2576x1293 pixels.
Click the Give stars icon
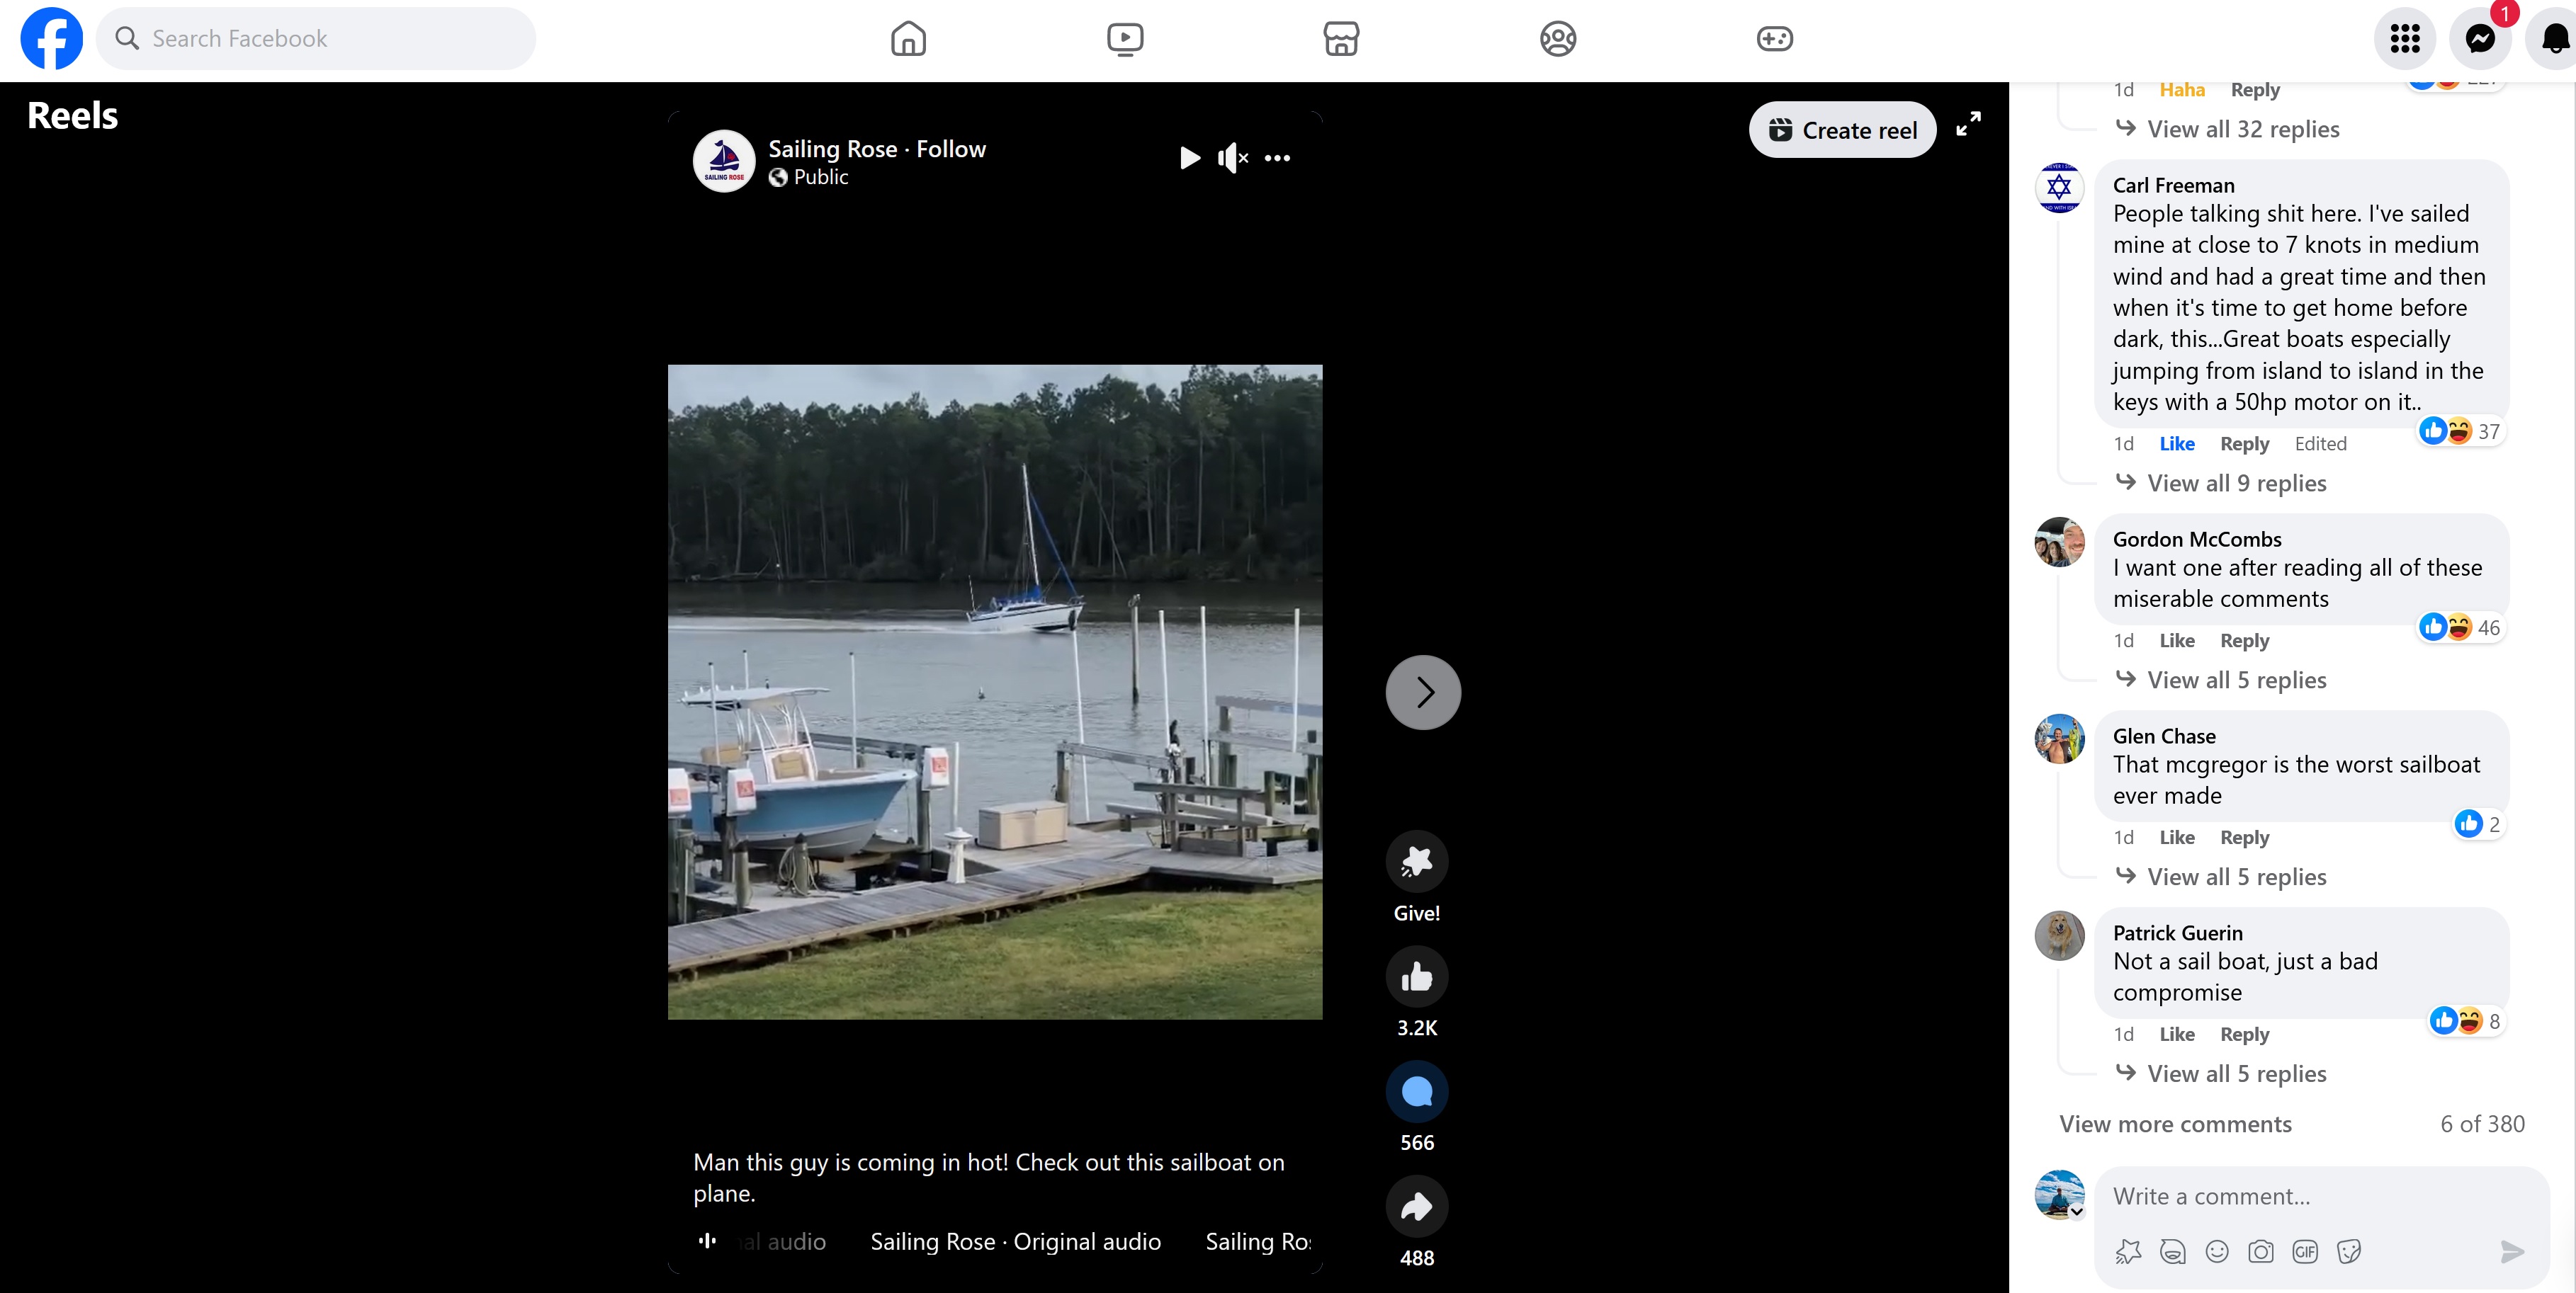[x=1416, y=861]
